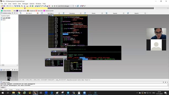Select sub_401000 in functions list
Screen dimensions: 169x95
click(x=6, y=18)
